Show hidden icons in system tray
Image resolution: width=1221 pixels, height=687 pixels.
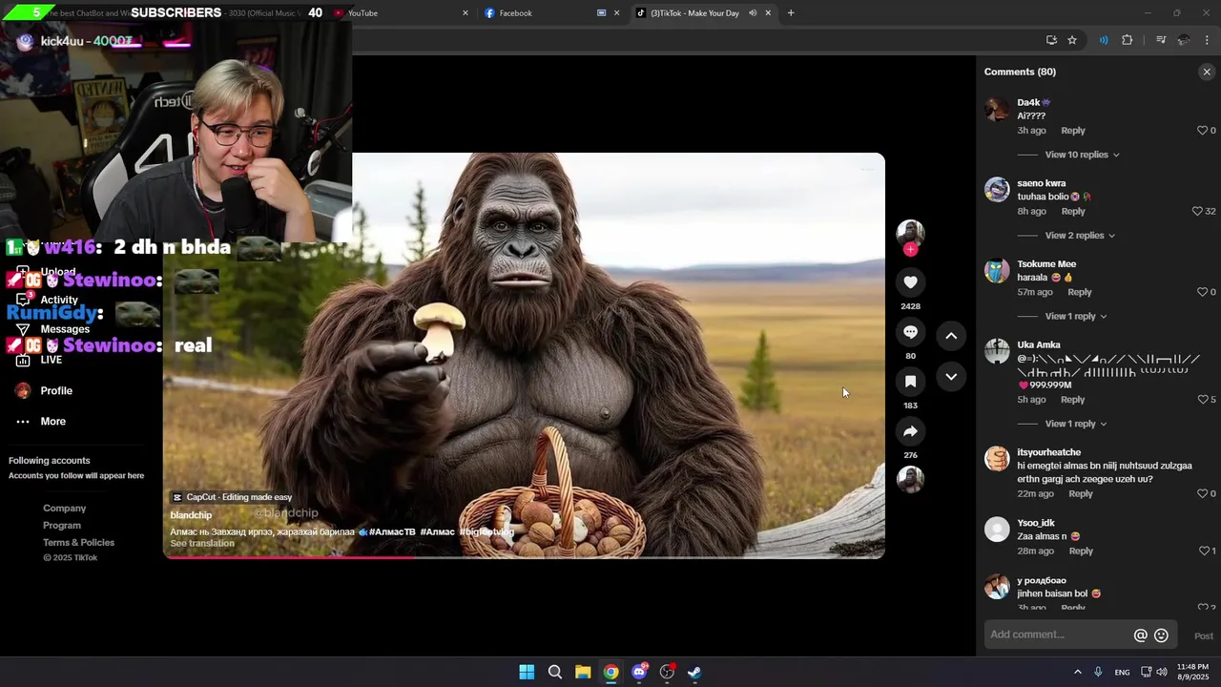tap(1077, 672)
